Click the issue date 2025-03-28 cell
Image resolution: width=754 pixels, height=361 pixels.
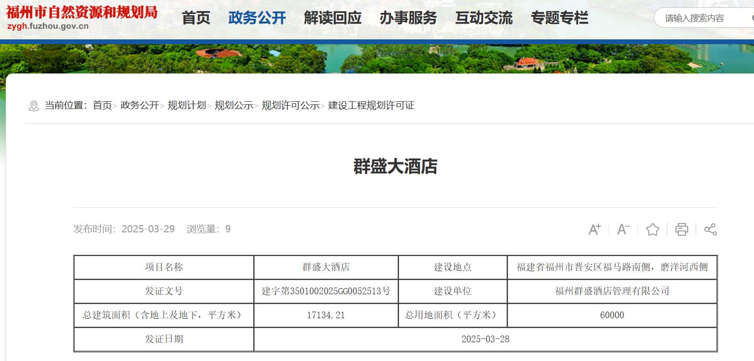pos(485,339)
